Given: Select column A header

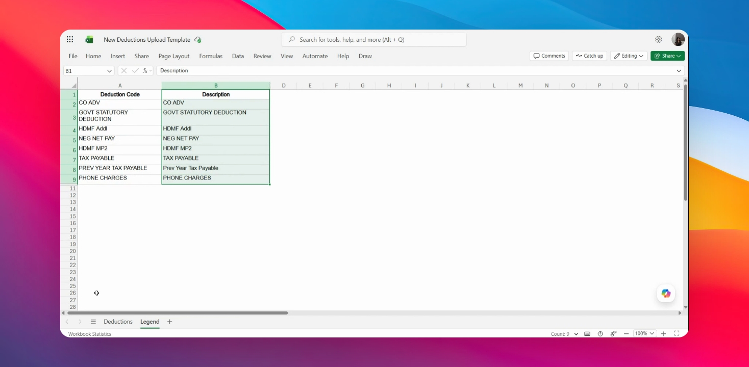Looking at the screenshot, I should [120, 86].
